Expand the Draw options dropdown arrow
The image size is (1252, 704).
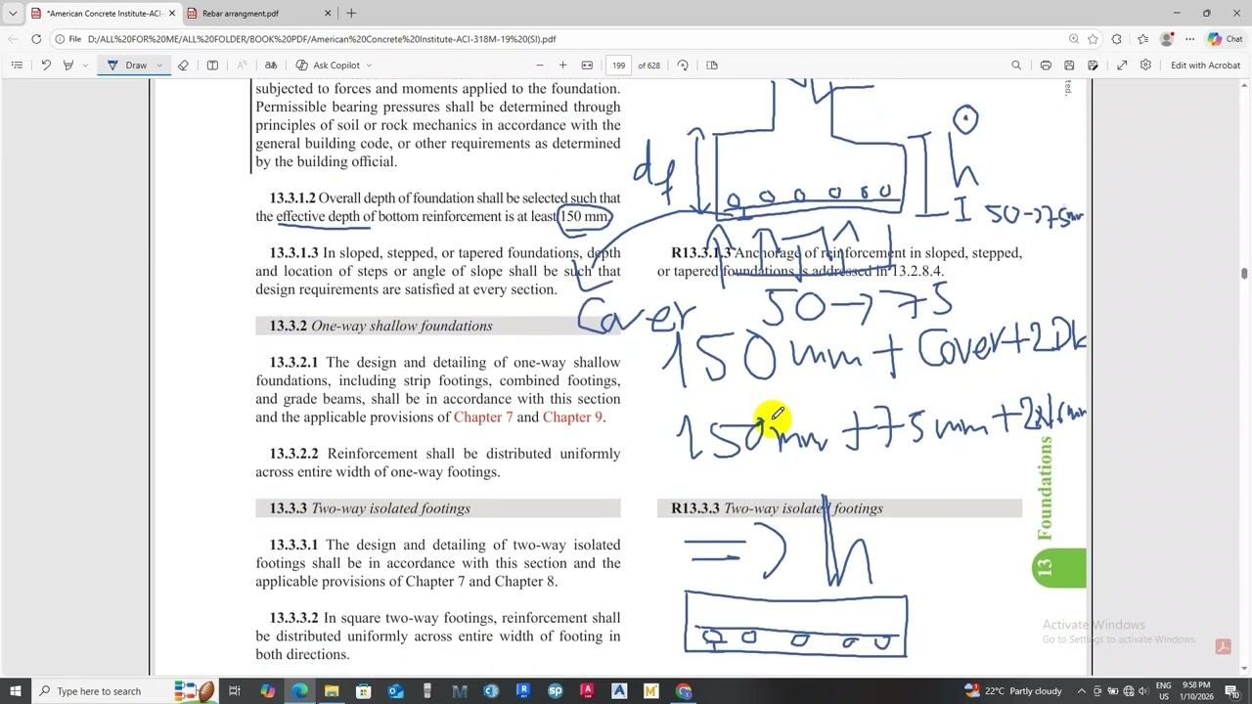click(x=160, y=66)
